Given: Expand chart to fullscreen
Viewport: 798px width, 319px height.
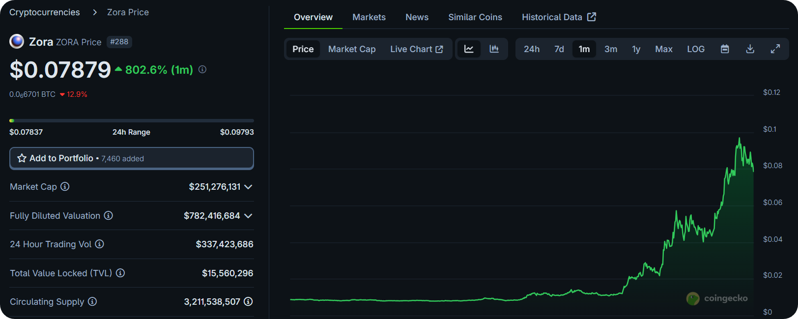Looking at the screenshot, I should pyautogui.click(x=775, y=49).
